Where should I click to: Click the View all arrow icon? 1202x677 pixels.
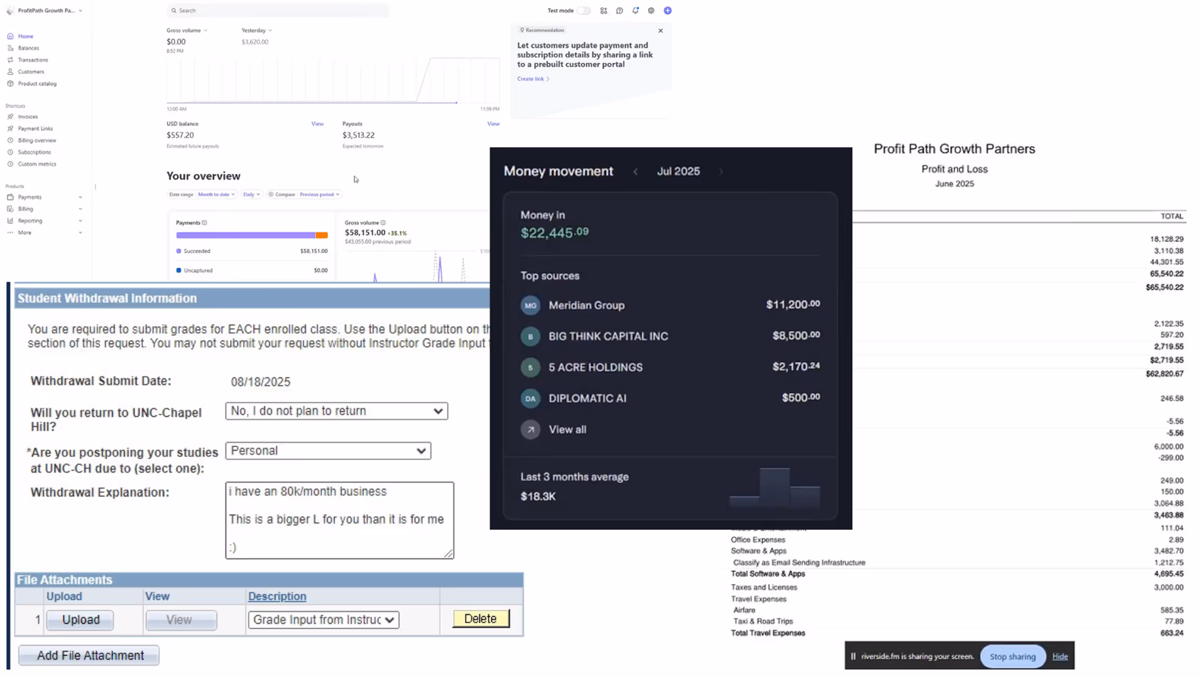pos(530,429)
